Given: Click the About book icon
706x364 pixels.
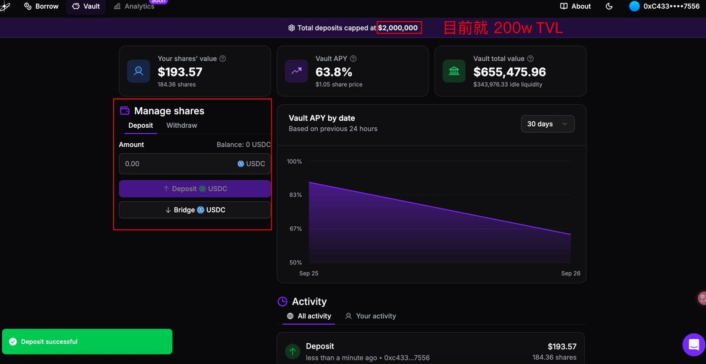Looking at the screenshot, I should point(564,6).
